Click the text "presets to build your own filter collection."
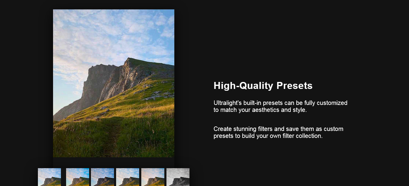The height and width of the screenshot is (186, 409). point(268,136)
